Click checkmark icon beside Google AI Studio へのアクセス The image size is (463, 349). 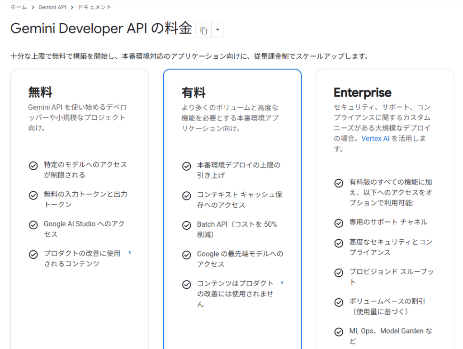pyautogui.click(x=33, y=225)
